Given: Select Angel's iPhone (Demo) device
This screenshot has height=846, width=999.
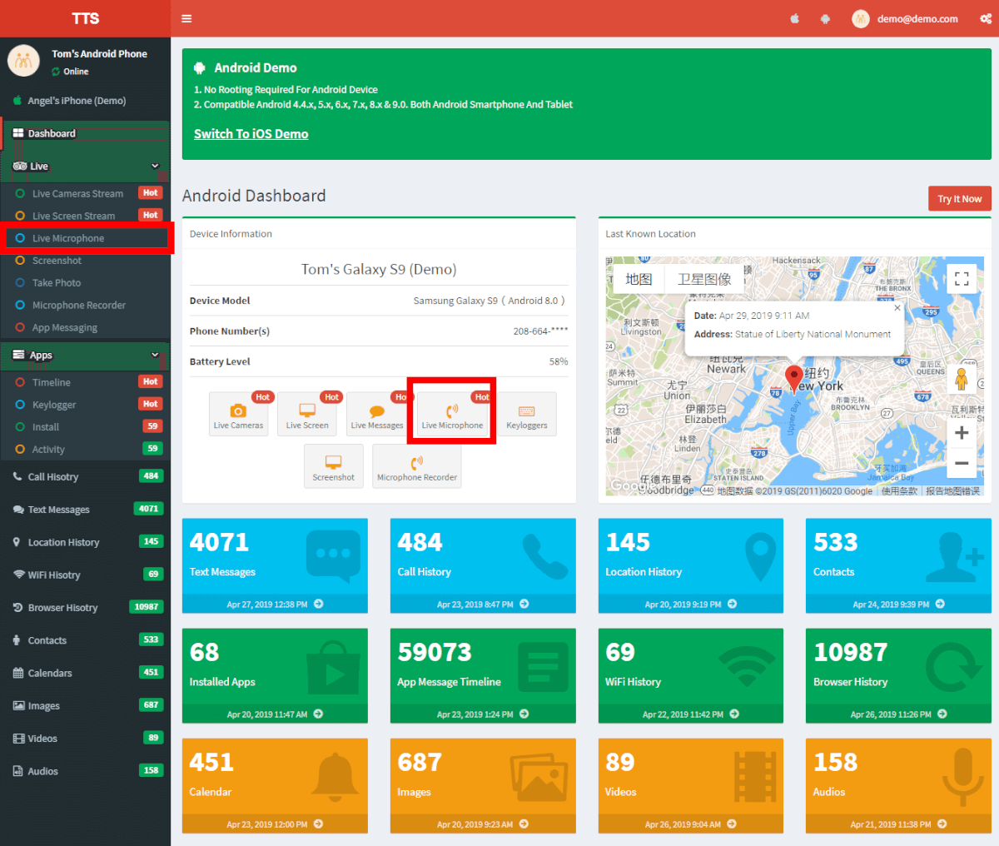Looking at the screenshot, I should coord(86,101).
